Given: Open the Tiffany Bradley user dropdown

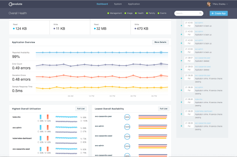Looking at the screenshot, I should (x=220, y=4).
